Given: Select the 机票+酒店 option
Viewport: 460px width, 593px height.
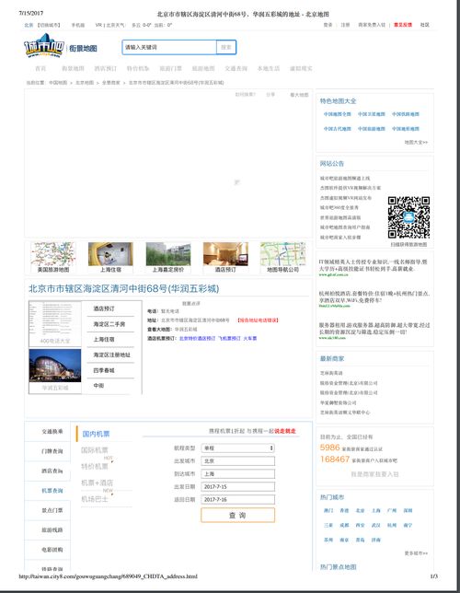Looking at the screenshot, I should (98, 483).
